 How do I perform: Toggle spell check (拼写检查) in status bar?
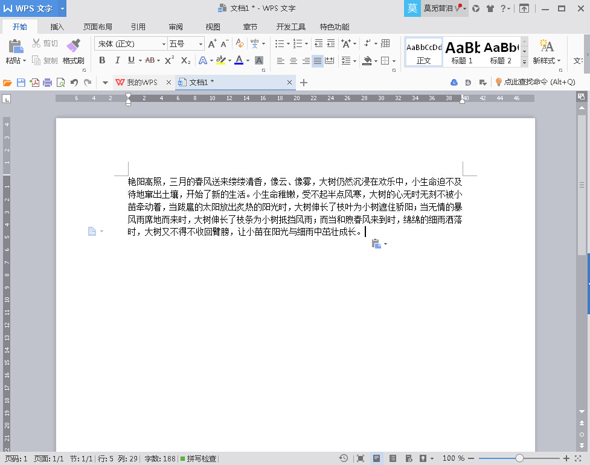click(x=198, y=459)
